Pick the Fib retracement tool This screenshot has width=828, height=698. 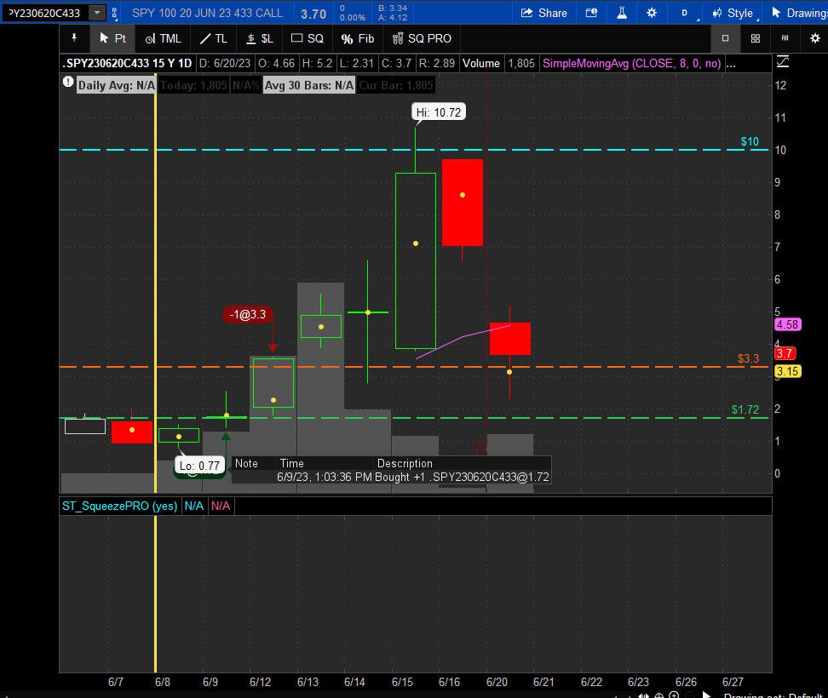click(x=358, y=38)
